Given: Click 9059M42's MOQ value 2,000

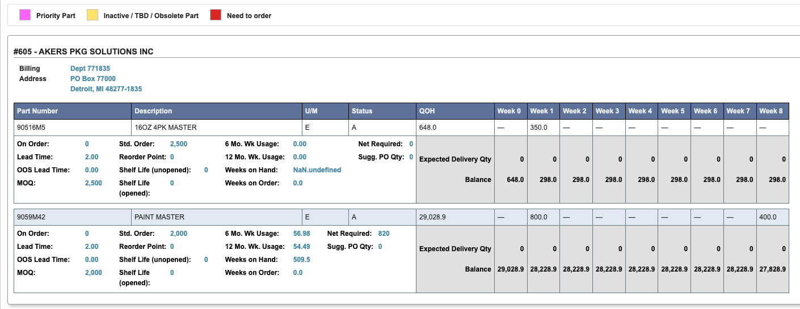Looking at the screenshot, I should [x=94, y=273].
